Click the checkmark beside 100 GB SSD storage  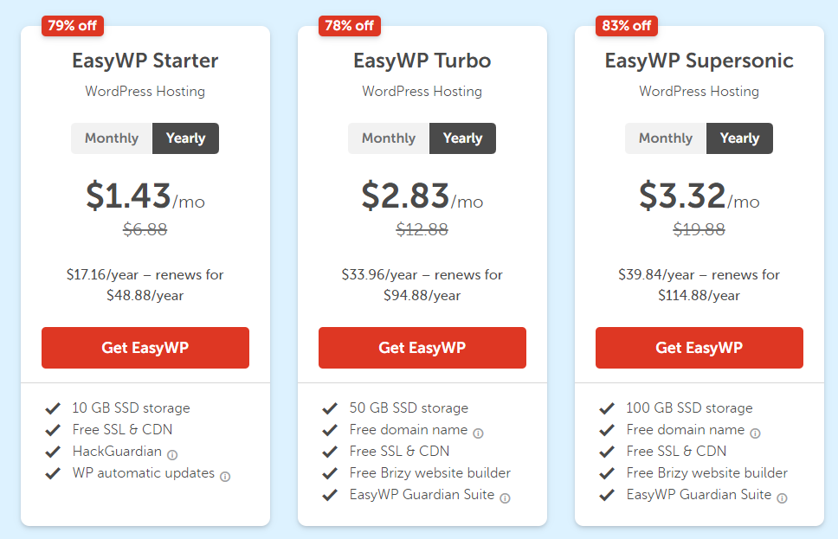tap(607, 407)
